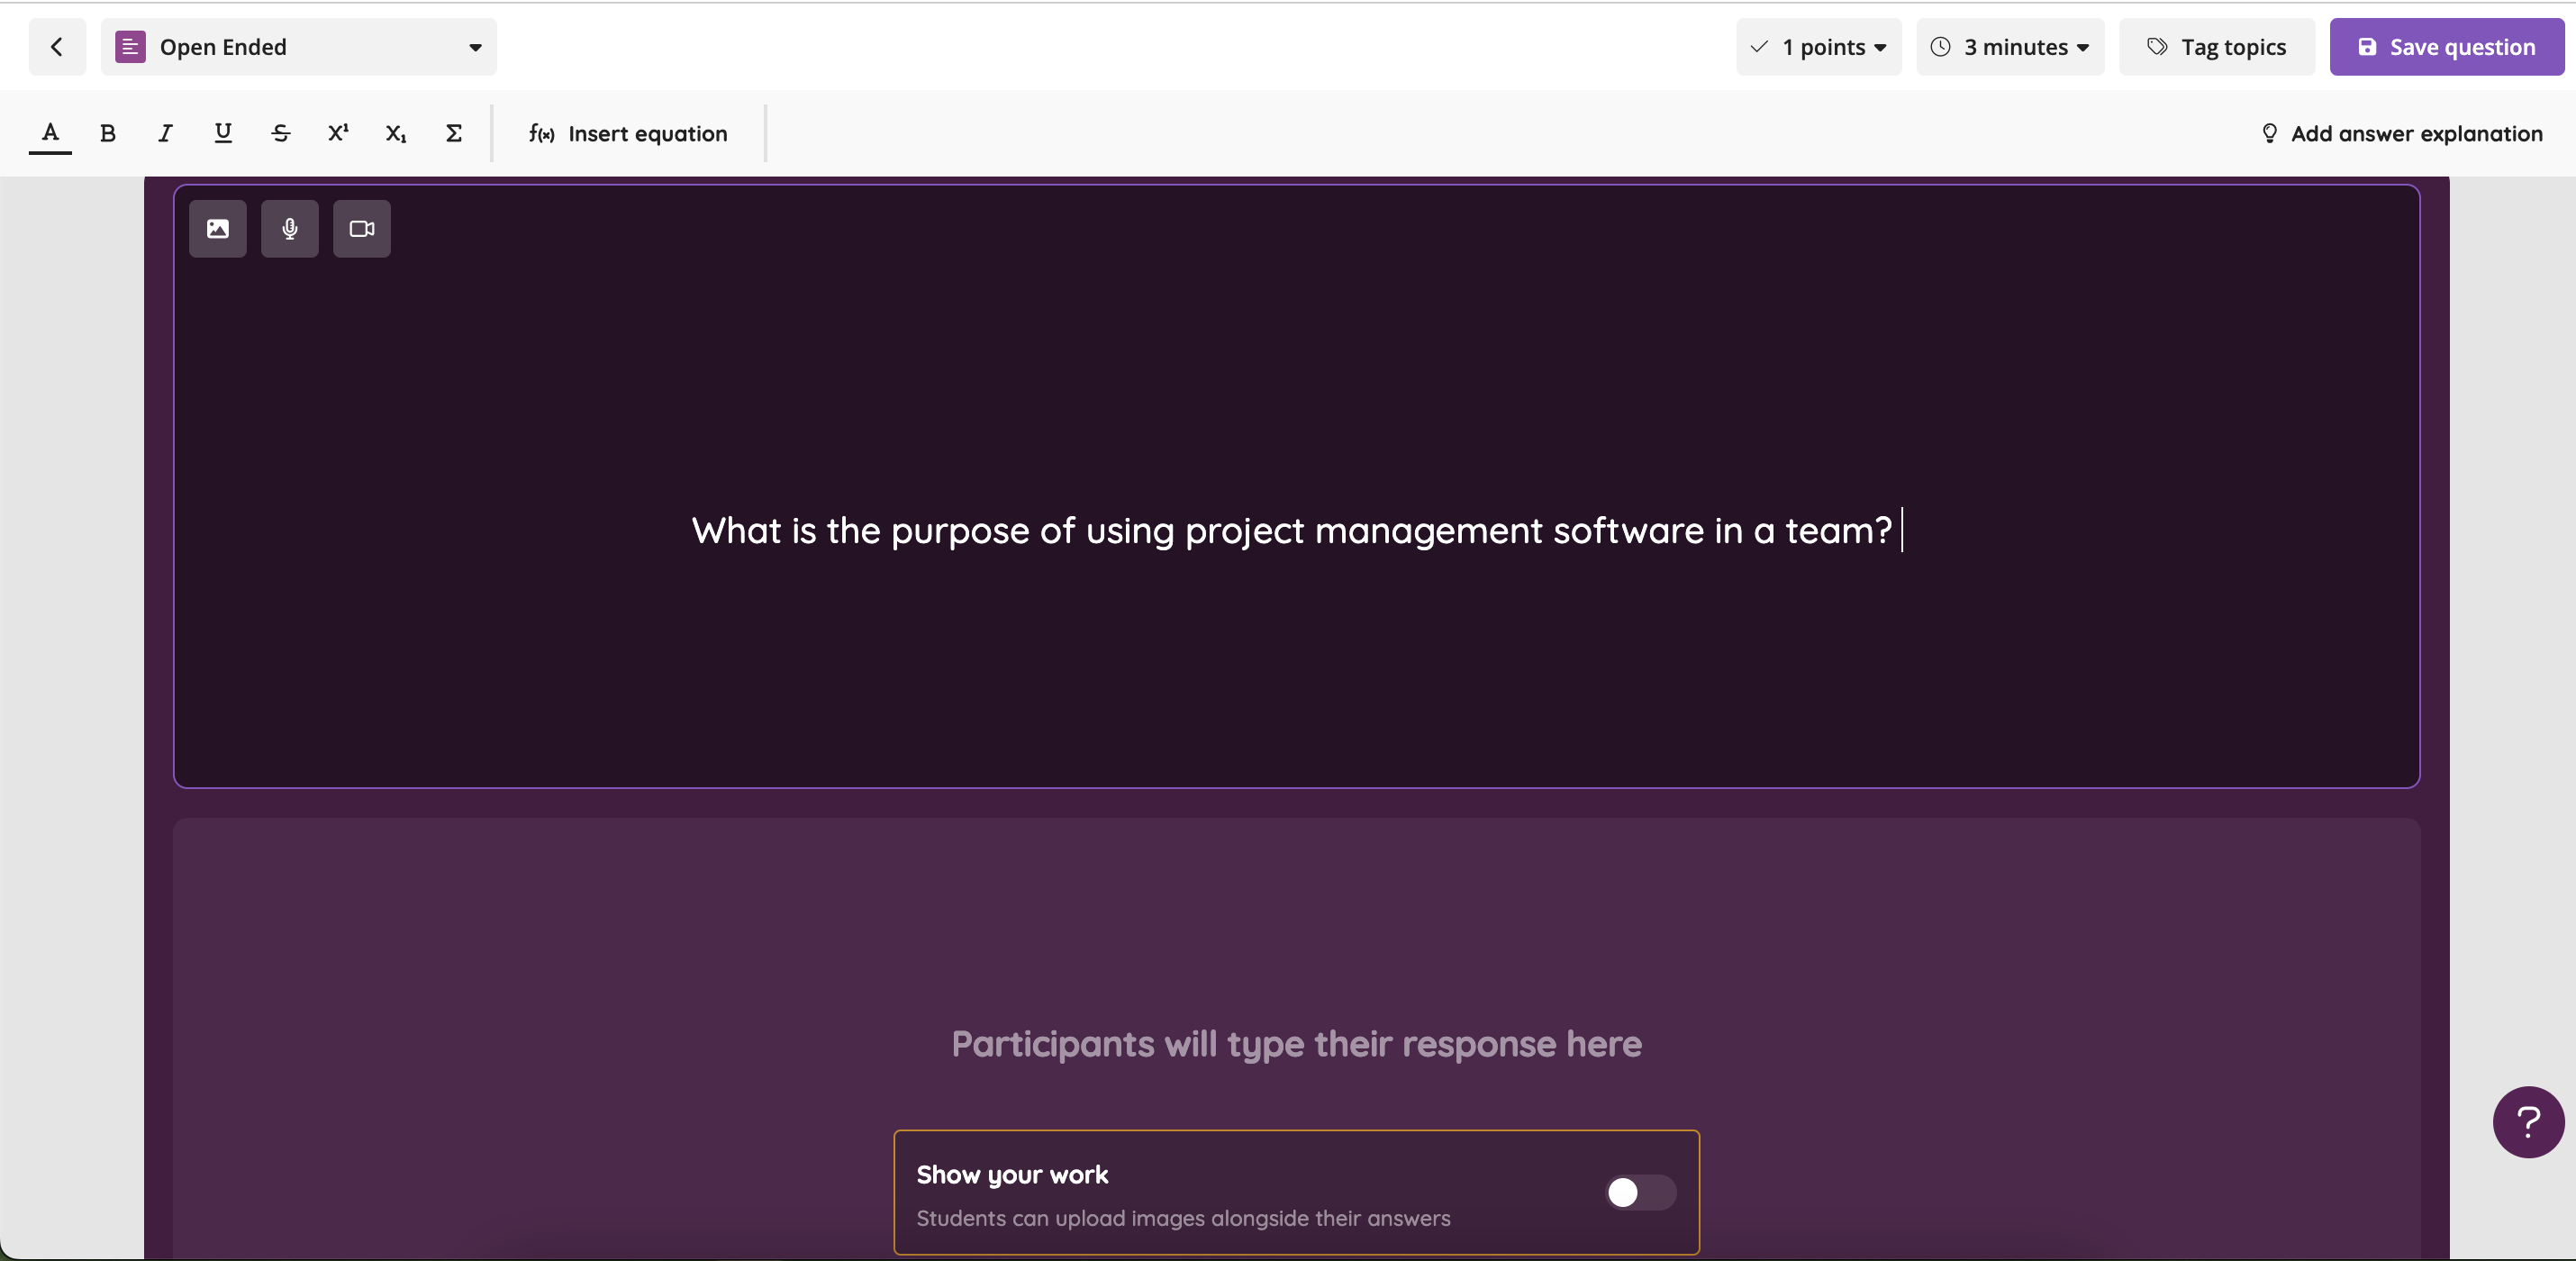This screenshot has height=1261, width=2576.
Task: Toggle underline formatting
Action: tap(223, 133)
